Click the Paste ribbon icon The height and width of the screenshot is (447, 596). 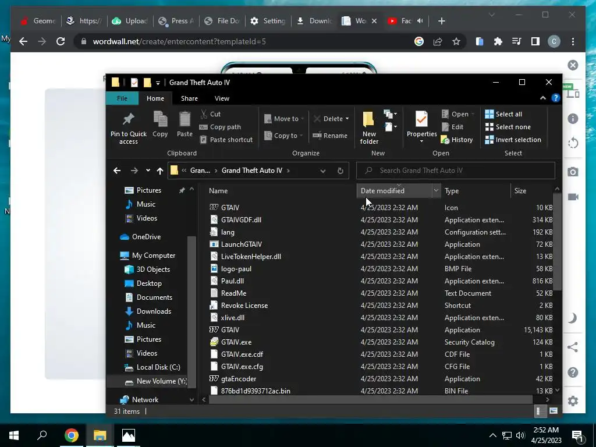coord(185,124)
